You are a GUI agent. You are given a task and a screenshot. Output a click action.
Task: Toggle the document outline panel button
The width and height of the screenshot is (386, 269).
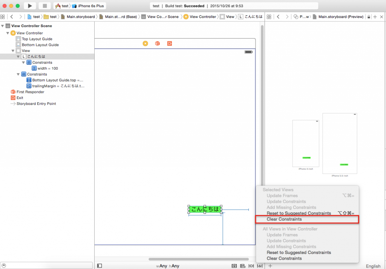(x=100, y=266)
